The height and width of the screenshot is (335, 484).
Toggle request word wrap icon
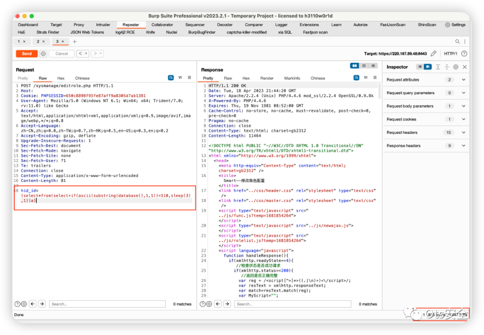click(x=171, y=78)
